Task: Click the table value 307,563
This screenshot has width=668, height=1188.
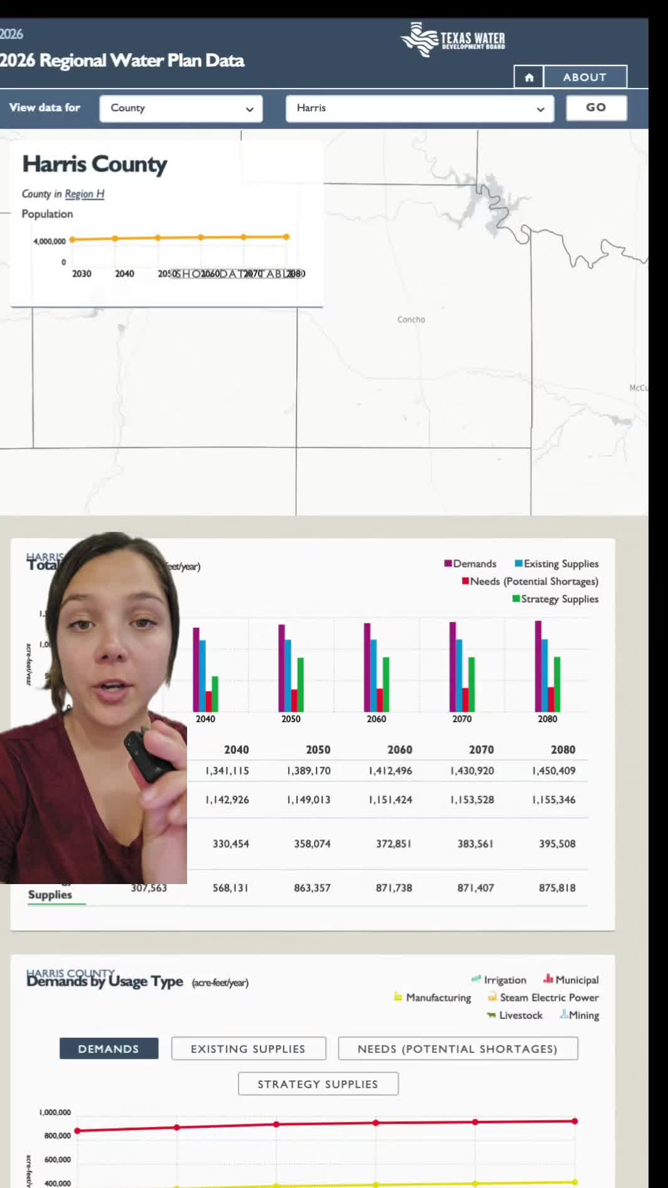Action: point(149,888)
